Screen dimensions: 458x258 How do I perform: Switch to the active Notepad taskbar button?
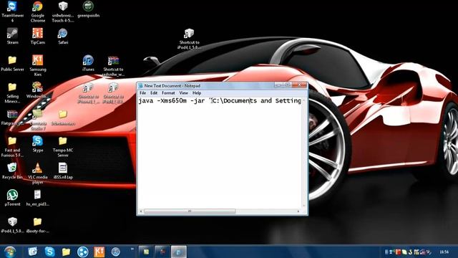click(x=178, y=252)
